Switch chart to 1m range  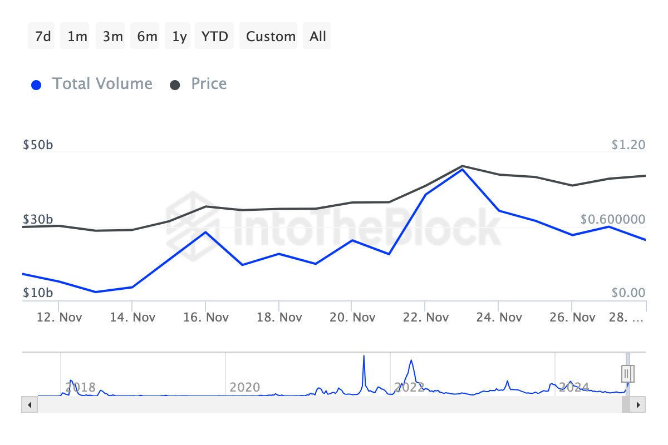tap(77, 37)
